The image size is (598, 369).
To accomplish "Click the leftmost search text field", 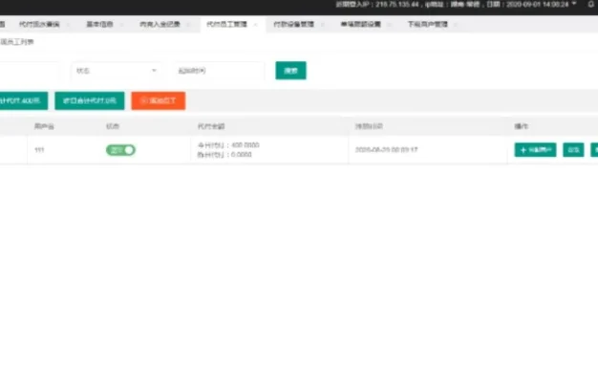I will point(29,71).
